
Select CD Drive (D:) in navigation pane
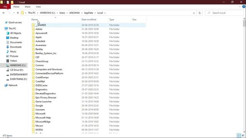point(17,70)
